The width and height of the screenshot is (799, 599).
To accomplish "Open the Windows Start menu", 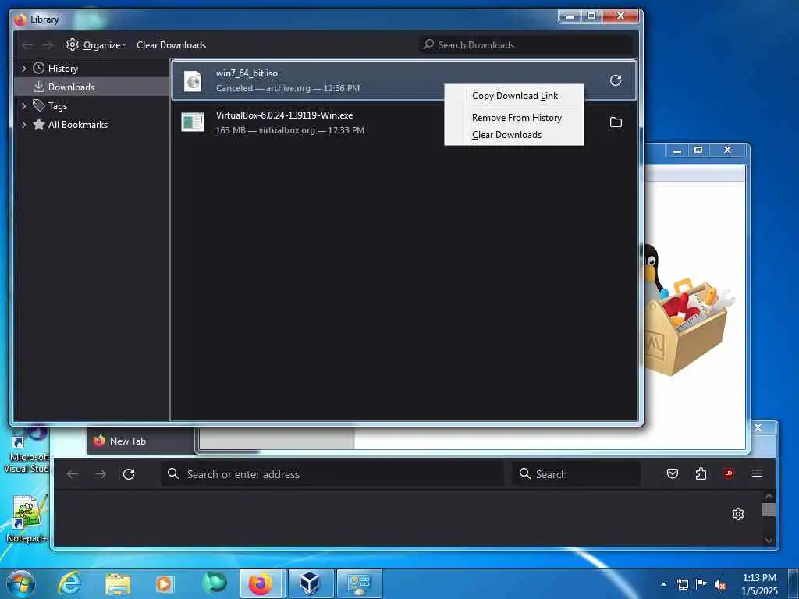I will pos(20,583).
